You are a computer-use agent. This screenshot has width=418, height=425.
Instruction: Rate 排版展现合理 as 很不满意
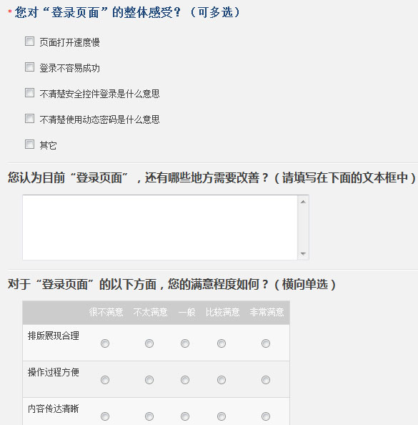coord(105,343)
